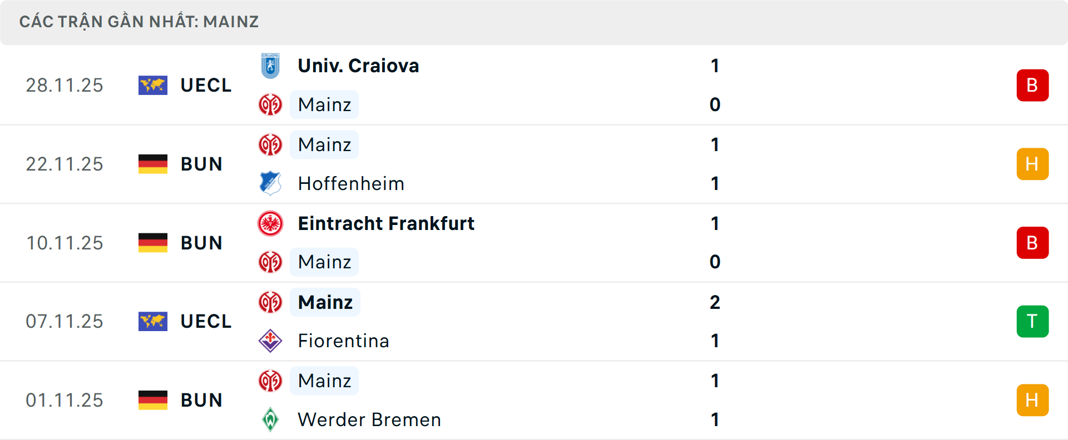Viewport: 1068px width, 440px height.
Task: Click the 'Các trận gần nhất: Mainz' header
Action: (139, 22)
